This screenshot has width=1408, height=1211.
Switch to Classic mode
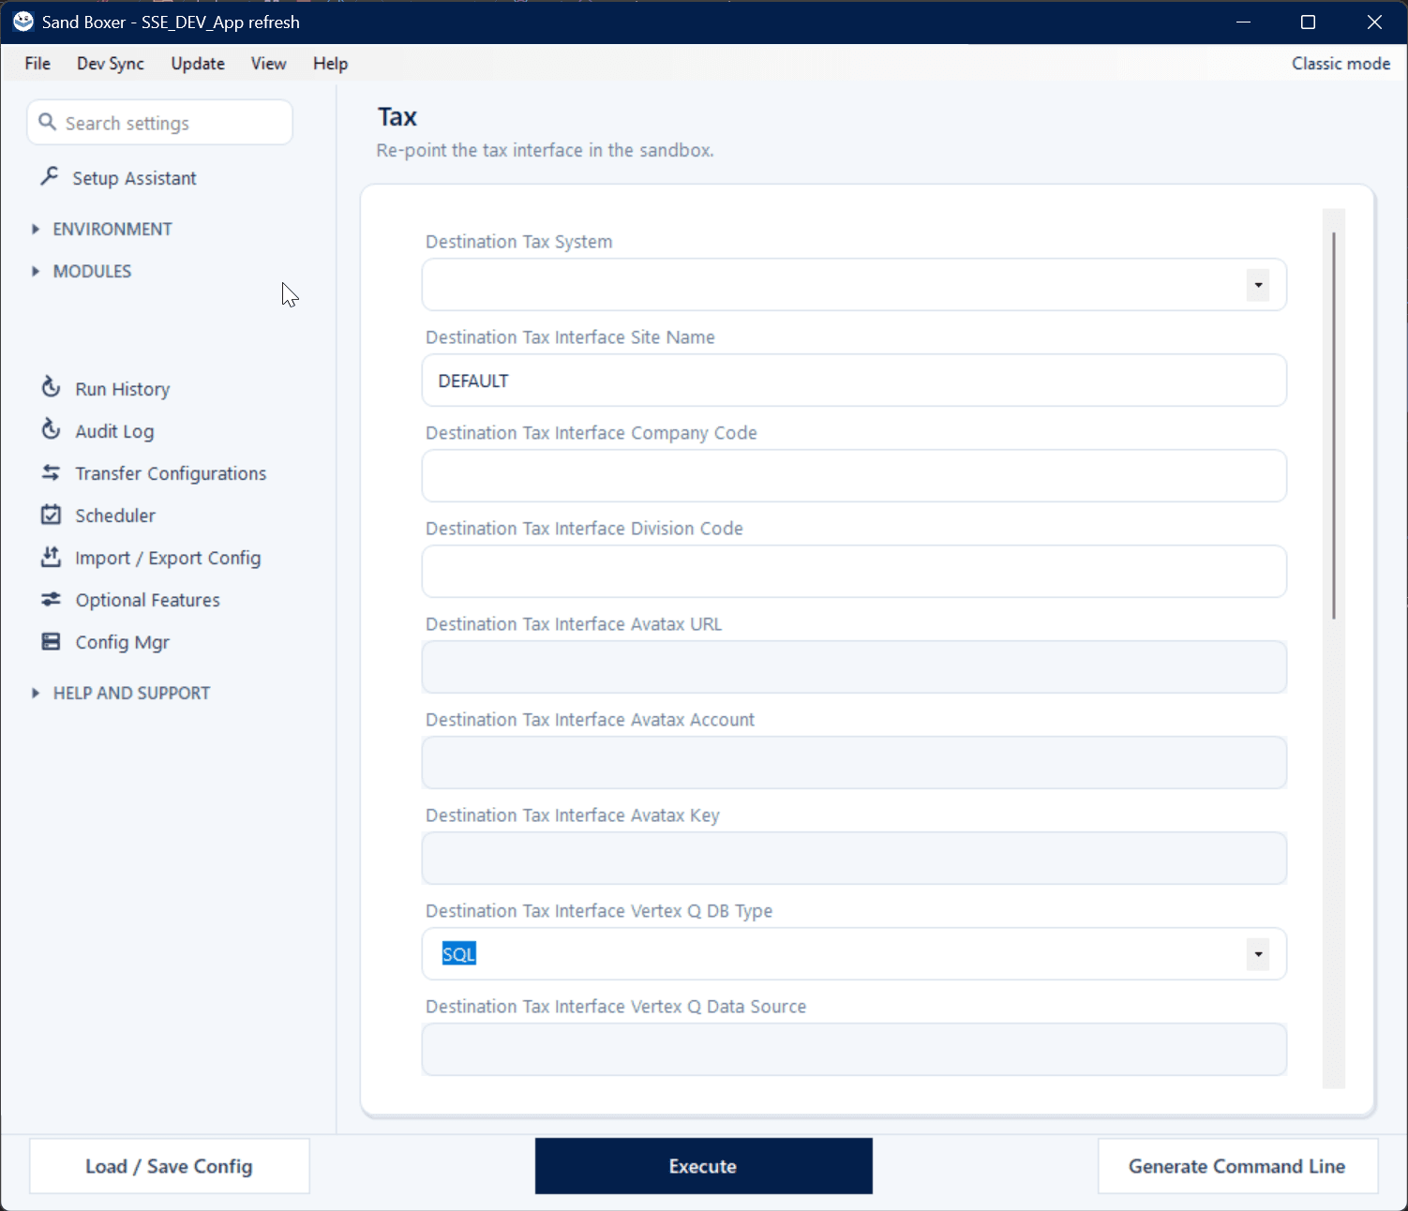[x=1341, y=63]
